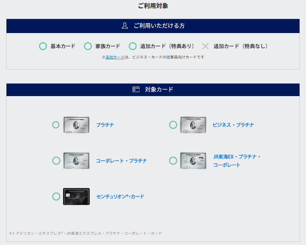
Task: Click the Corporate Platinum card image
Action: [76, 161]
